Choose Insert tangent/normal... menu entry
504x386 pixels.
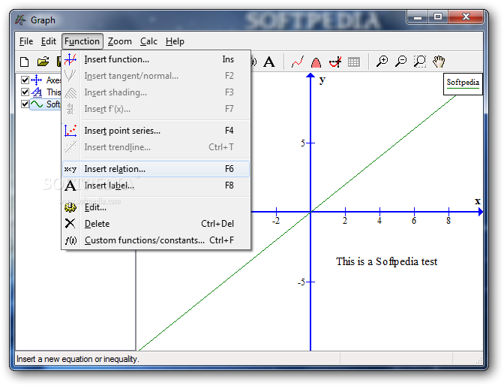click(156, 76)
